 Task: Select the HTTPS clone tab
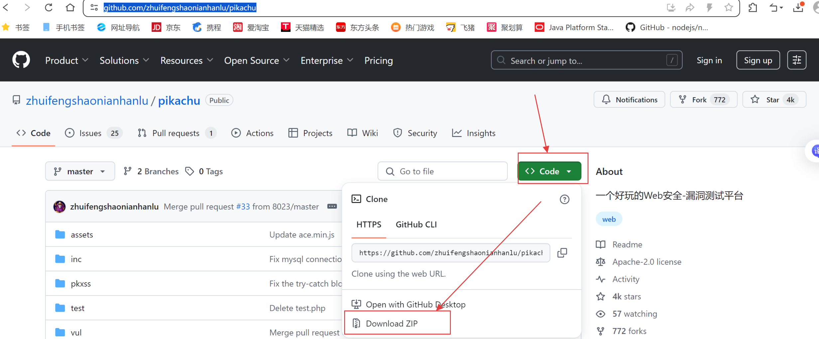[369, 225]
